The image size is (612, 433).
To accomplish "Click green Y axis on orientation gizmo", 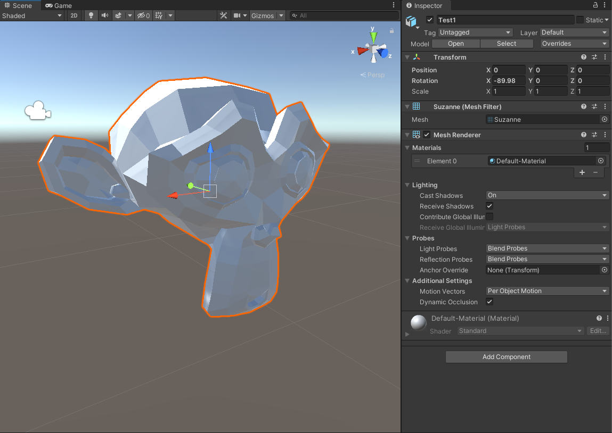I will click(374, 37).
